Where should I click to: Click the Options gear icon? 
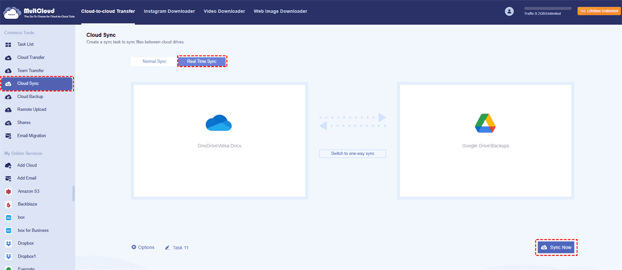[134, 247]
